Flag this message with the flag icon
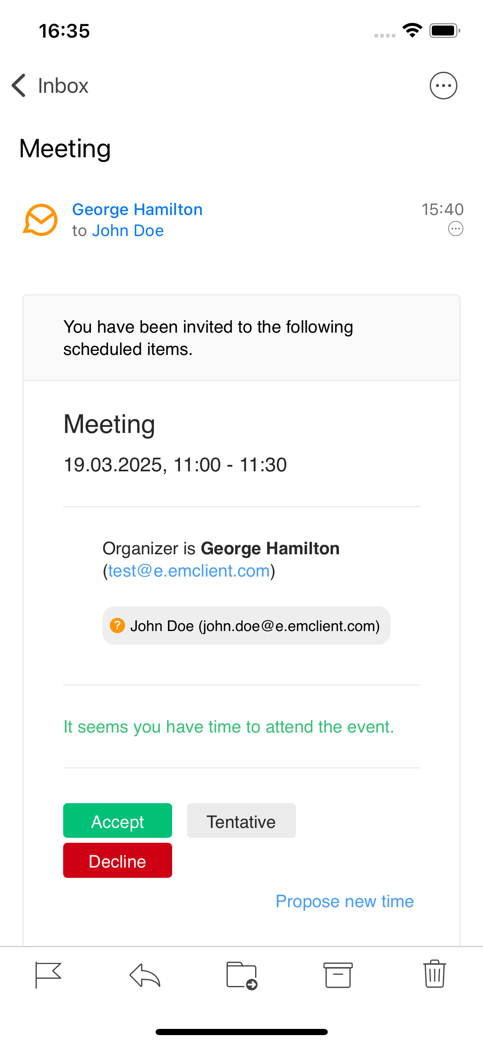Image resolution: width=483 pixels, height=1045 pixels. tap(48, 975)
